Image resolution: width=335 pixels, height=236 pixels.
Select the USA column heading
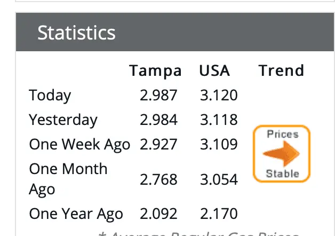tap(214, 71)
